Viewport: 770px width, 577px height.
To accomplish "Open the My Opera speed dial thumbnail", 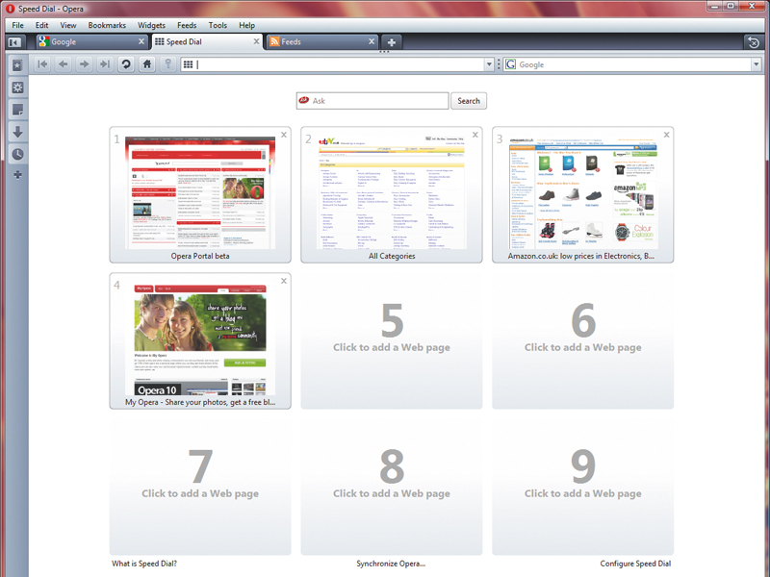I will 200,341.
